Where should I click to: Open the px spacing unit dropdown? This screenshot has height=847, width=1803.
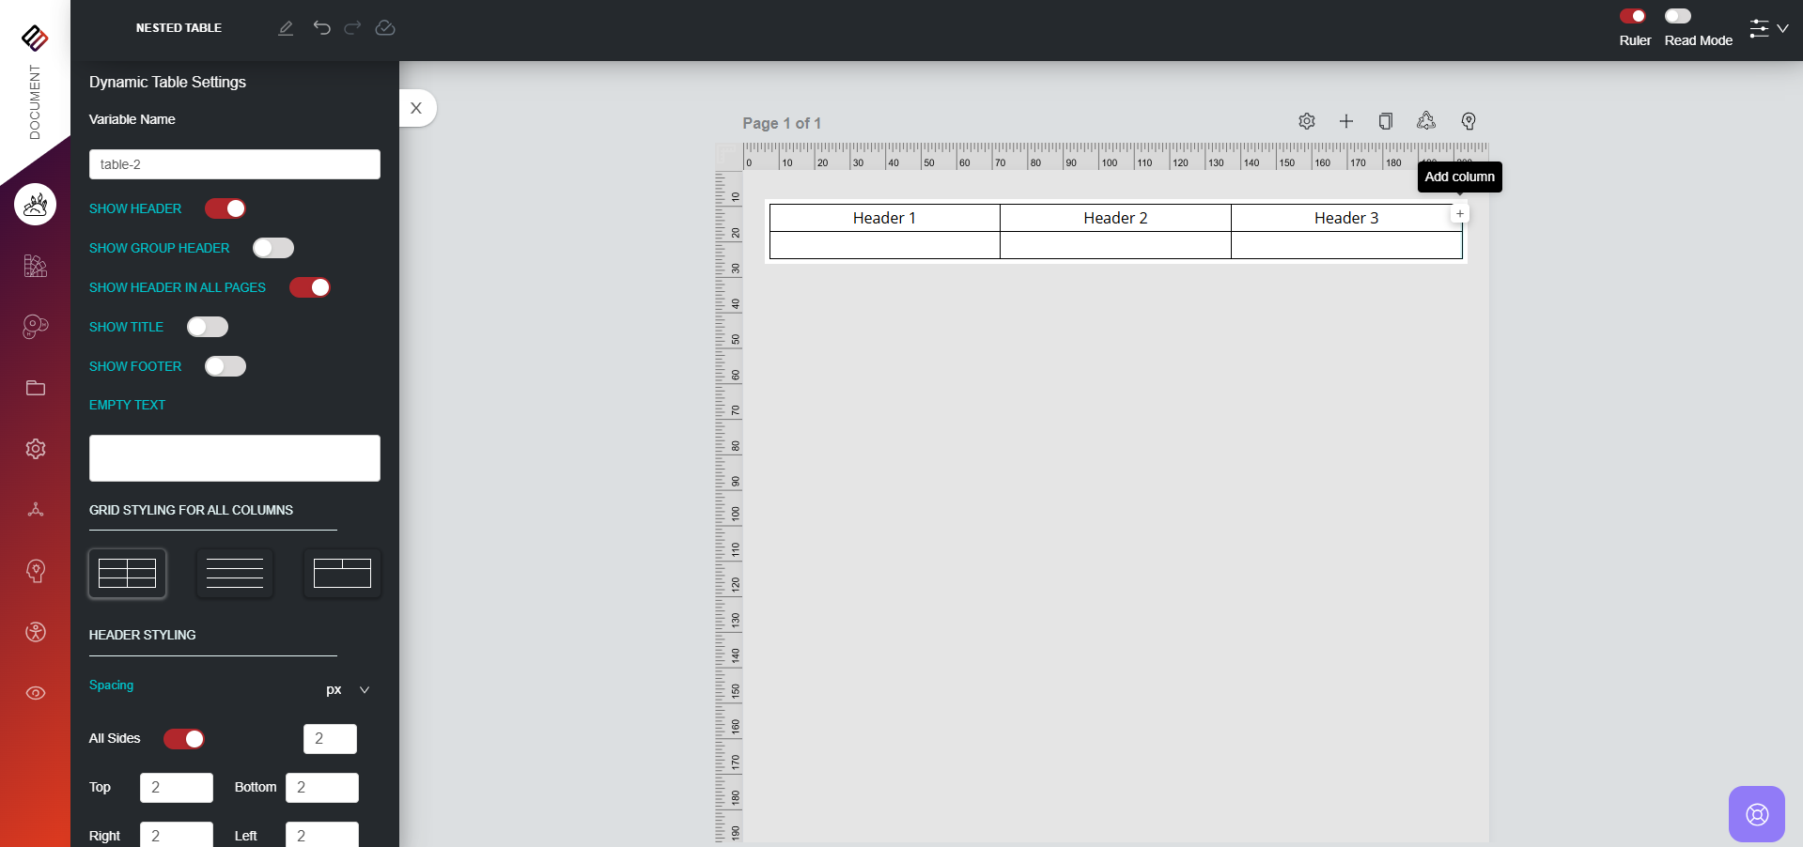coord(348,690)
